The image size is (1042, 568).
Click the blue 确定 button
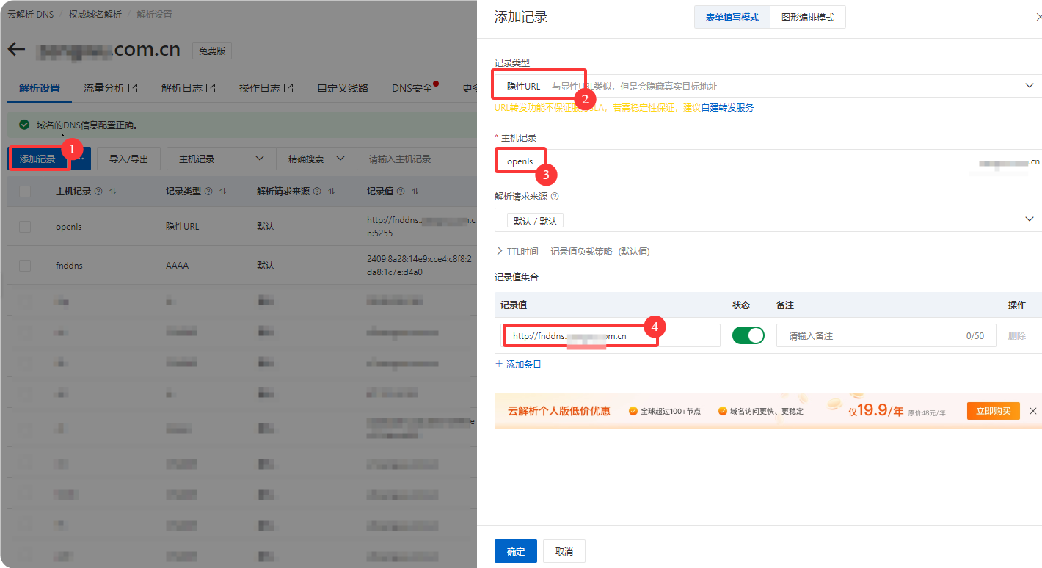coord(515,551)
